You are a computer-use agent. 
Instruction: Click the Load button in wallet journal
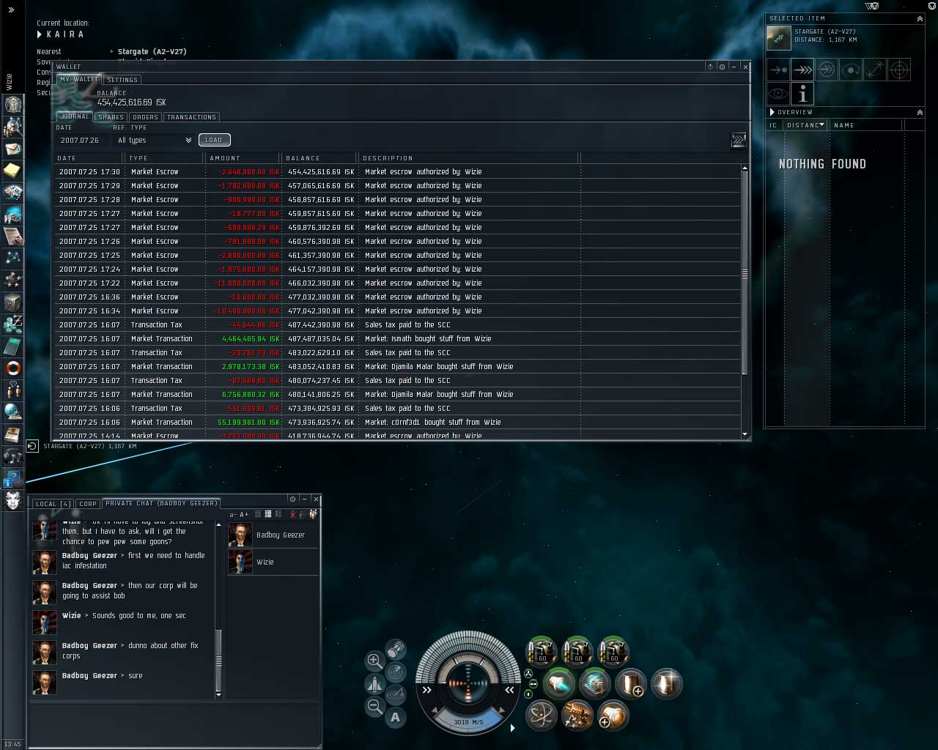click(x=214, y=140)
